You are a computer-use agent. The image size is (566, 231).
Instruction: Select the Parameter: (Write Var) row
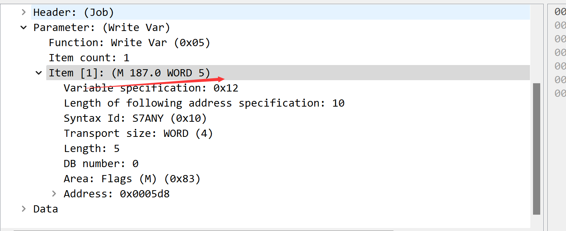(x=102, y=28)
